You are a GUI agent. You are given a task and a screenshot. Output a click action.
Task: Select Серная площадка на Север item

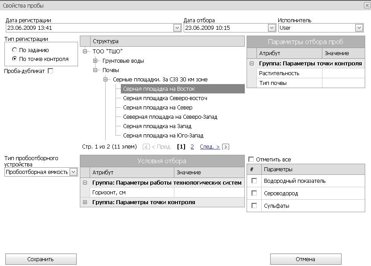pyautogui.click(x=157, y=108)
